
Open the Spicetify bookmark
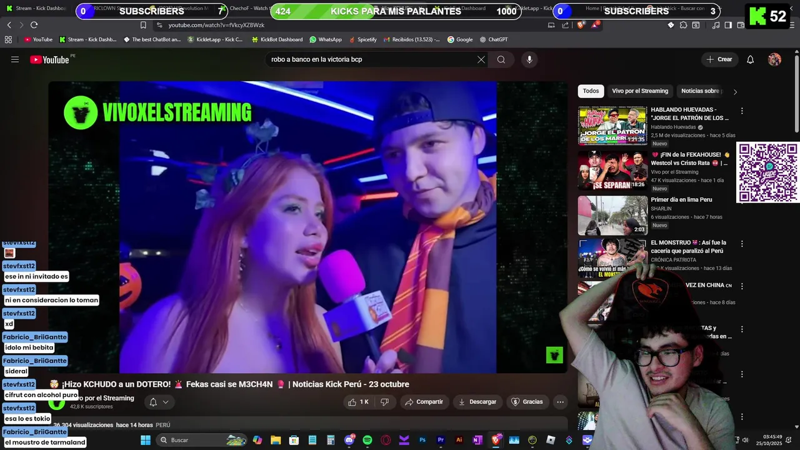tap(362, 39)
